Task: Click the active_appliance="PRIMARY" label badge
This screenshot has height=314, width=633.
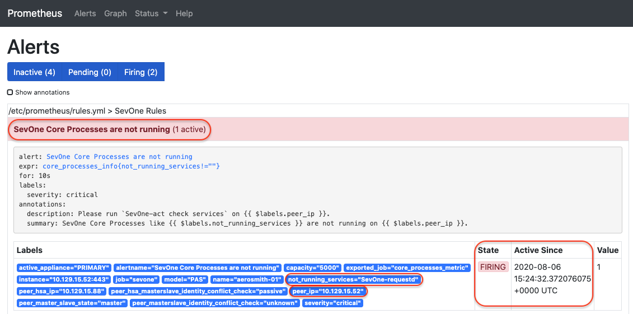Action: pos(64,268)
